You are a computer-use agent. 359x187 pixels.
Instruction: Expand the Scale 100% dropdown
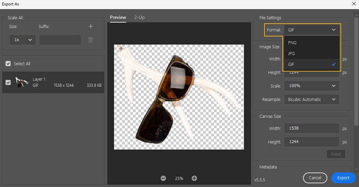tap(312, 86)
